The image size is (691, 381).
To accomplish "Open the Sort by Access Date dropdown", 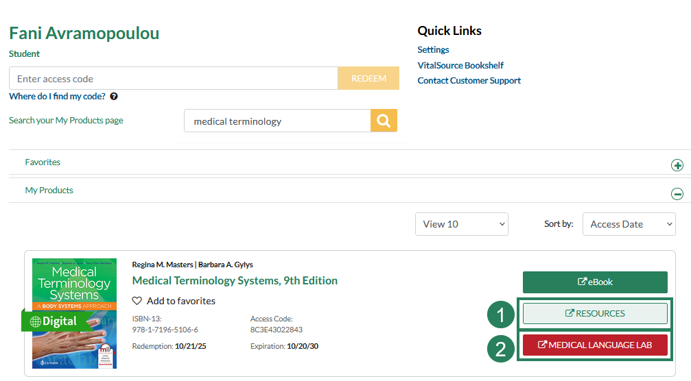I will pos(629,224).
